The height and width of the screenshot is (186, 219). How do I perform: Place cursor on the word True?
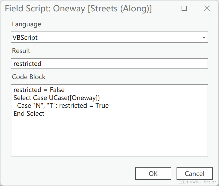pyautogui.click(x=102, y=106)
